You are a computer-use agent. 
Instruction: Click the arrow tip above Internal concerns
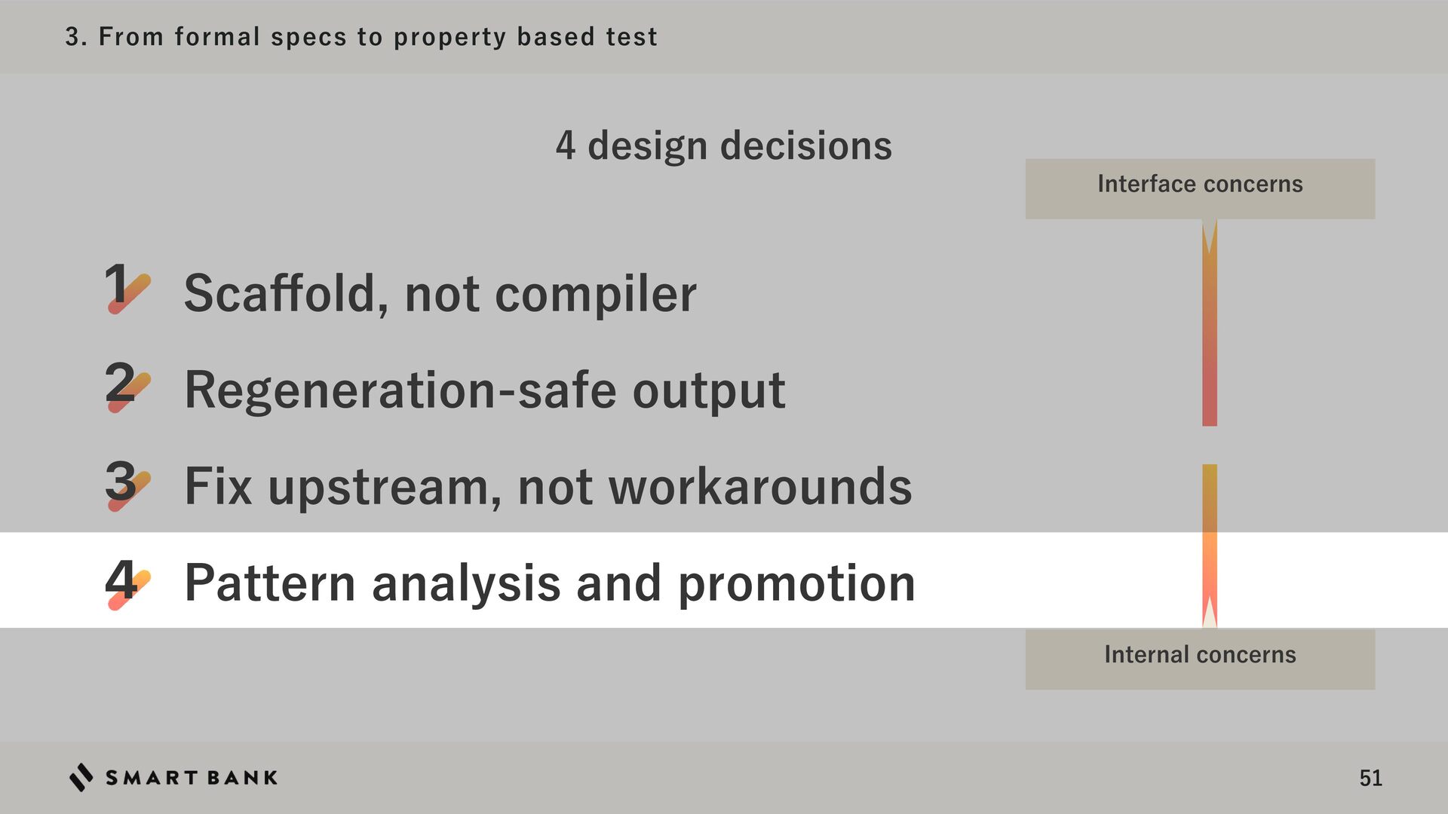tap(1209, 612)
